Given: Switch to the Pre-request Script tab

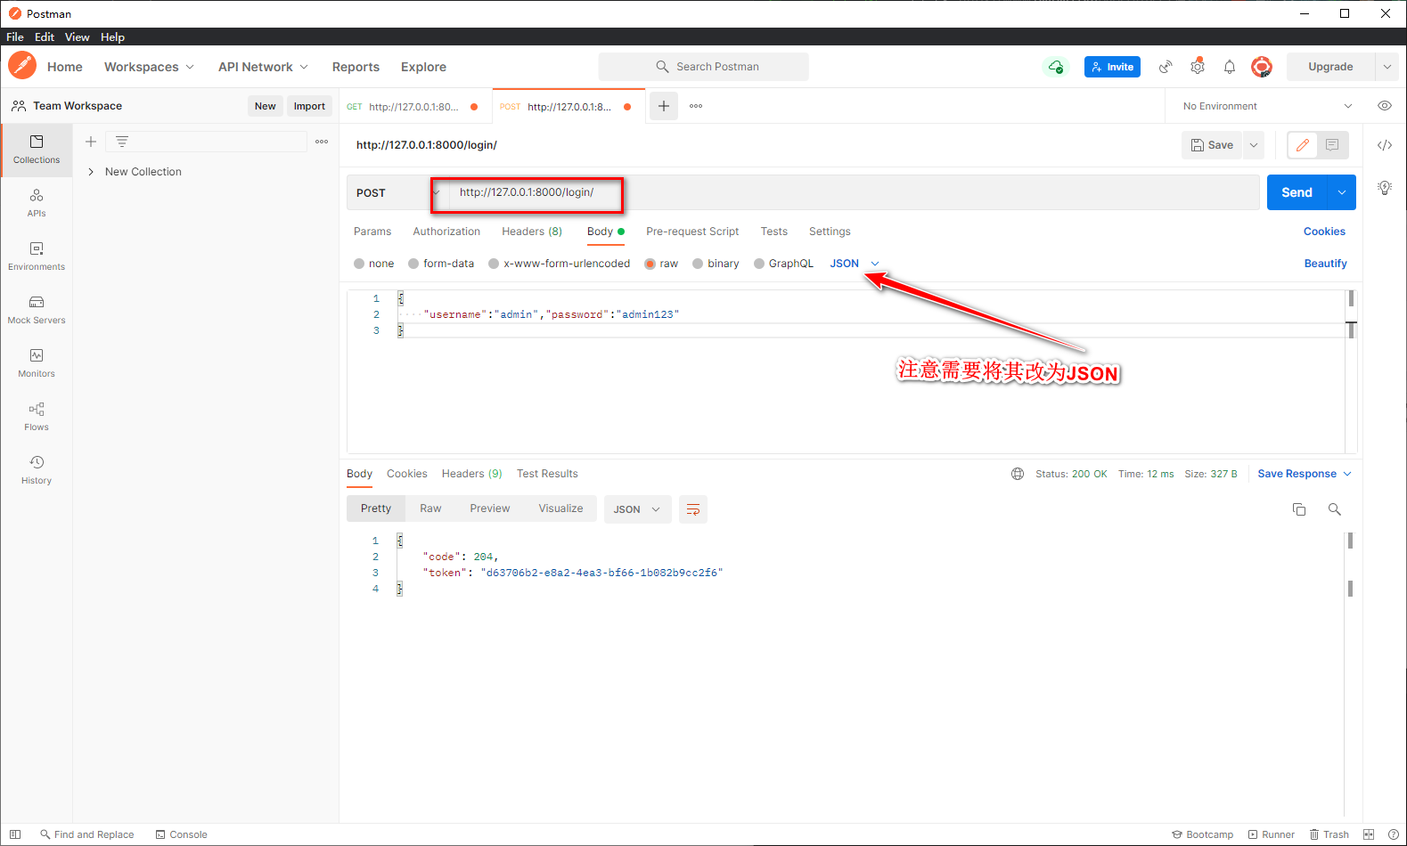Looking at the screenshot, I should (x=692, y=232).
